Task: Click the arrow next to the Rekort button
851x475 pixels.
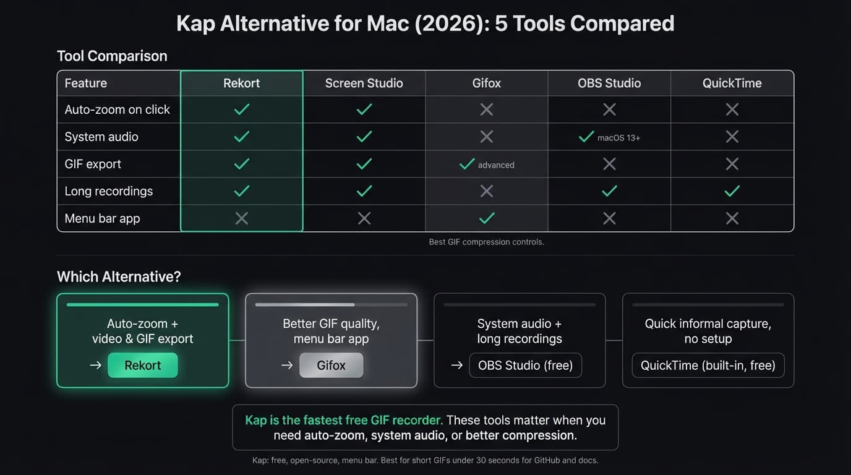Action: click(x=95, y=366)
